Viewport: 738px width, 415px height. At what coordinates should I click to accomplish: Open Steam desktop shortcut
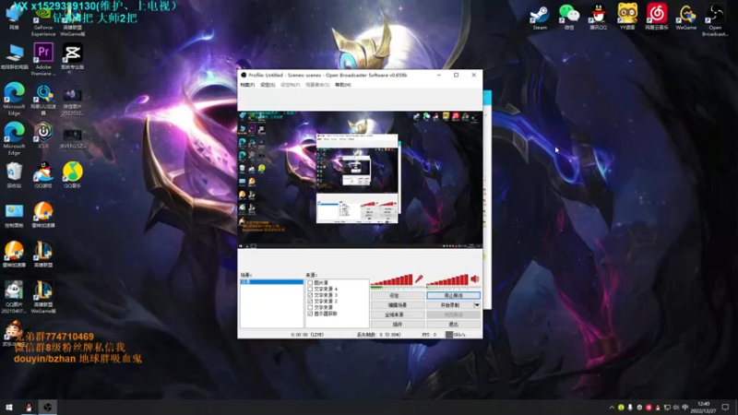(x=540, y=17)
